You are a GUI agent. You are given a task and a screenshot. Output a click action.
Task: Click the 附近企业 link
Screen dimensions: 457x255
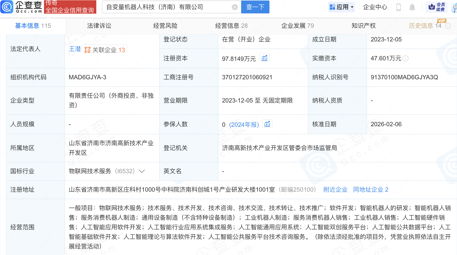pos(335,190)
